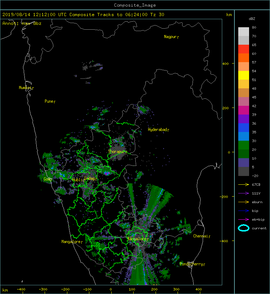This screenshot has height=294, width=270.
Task: Select the blue bip arrow icon
Action: point(243,211)
